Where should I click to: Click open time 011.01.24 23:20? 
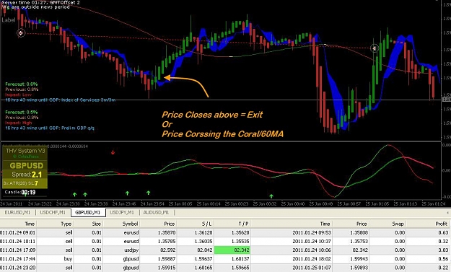tap(17, 268)
